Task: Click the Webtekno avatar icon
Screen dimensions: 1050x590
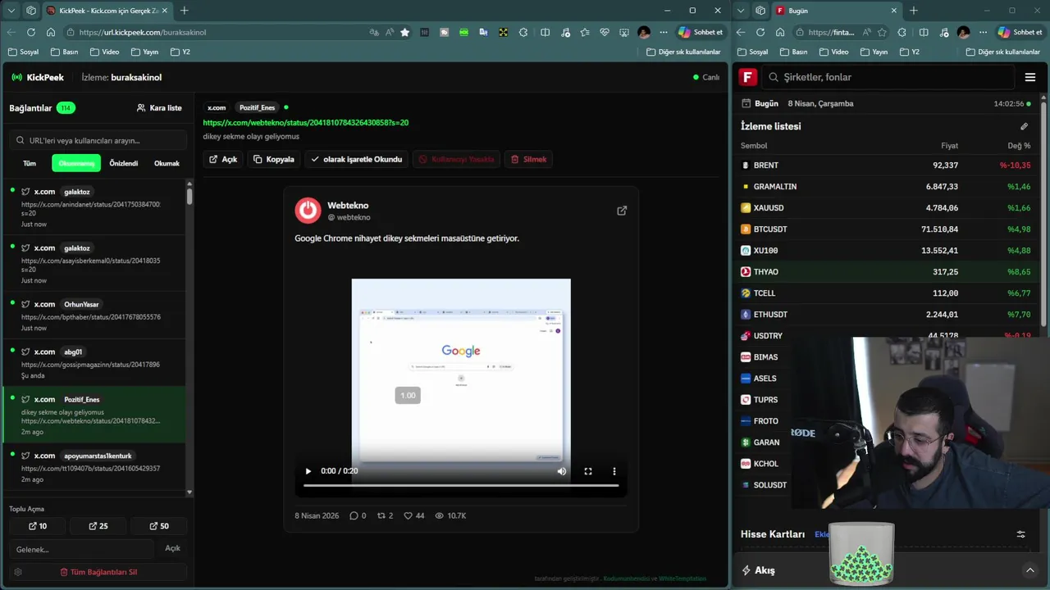Action: tap(308, 211)
